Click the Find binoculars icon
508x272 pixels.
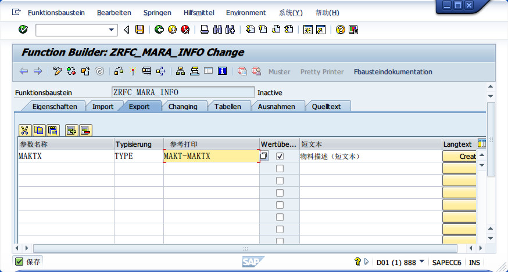[x=217, y=30]
